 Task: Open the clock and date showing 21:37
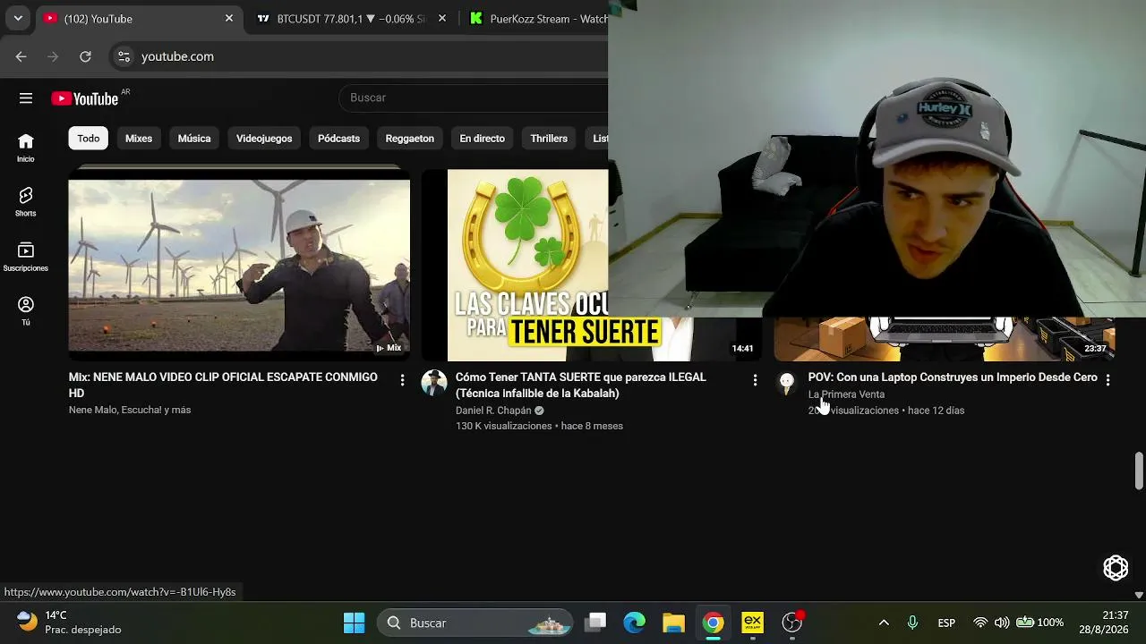pyautogui.click(x=1103, y=623)
